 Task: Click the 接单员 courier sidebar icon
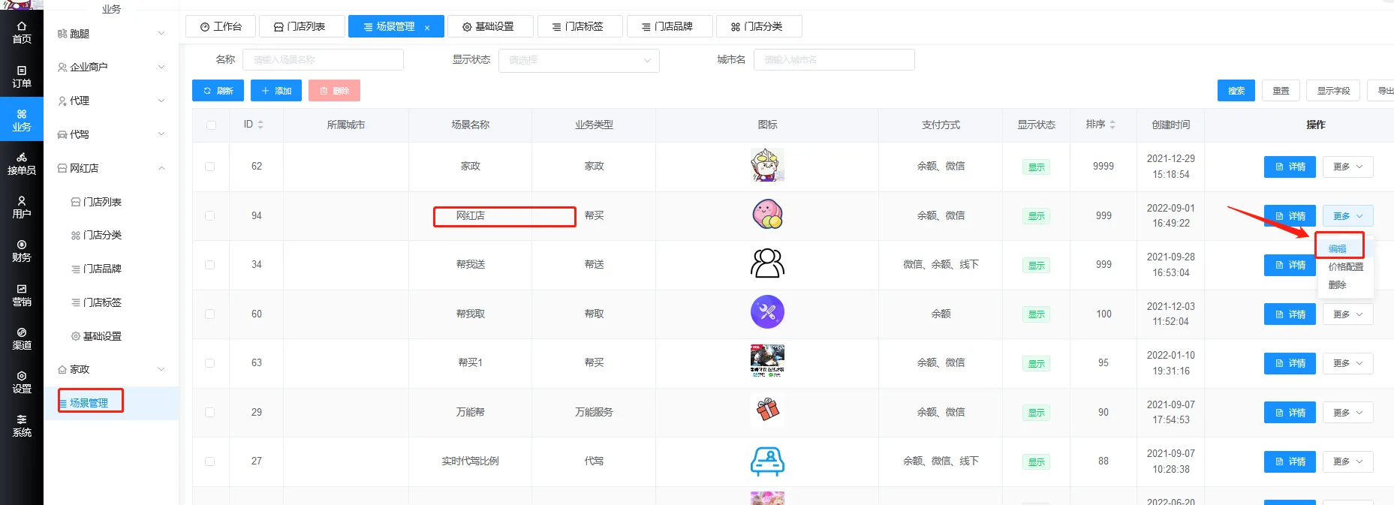tap(22, 164)
